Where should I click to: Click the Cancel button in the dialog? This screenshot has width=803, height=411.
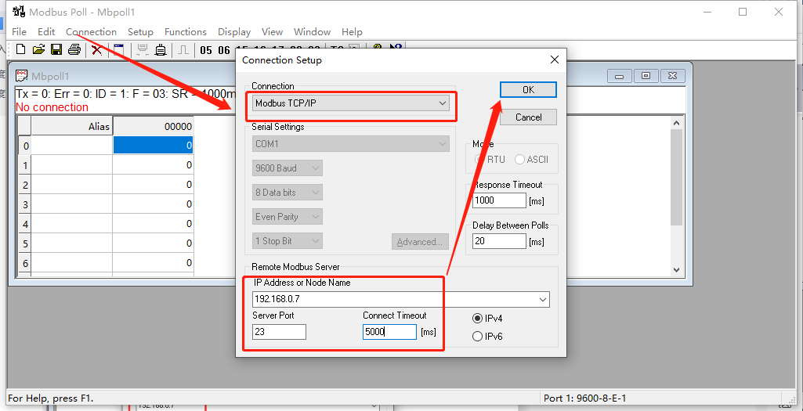528,117
